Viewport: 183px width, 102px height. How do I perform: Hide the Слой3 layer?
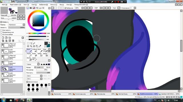click(2, 62)
